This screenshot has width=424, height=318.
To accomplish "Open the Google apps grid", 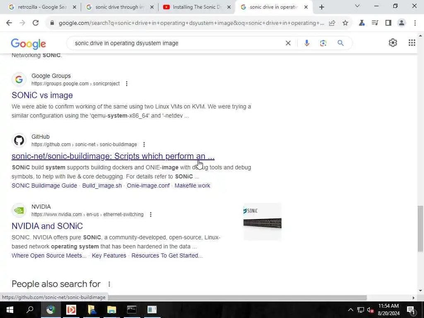I will click(412, 43).
